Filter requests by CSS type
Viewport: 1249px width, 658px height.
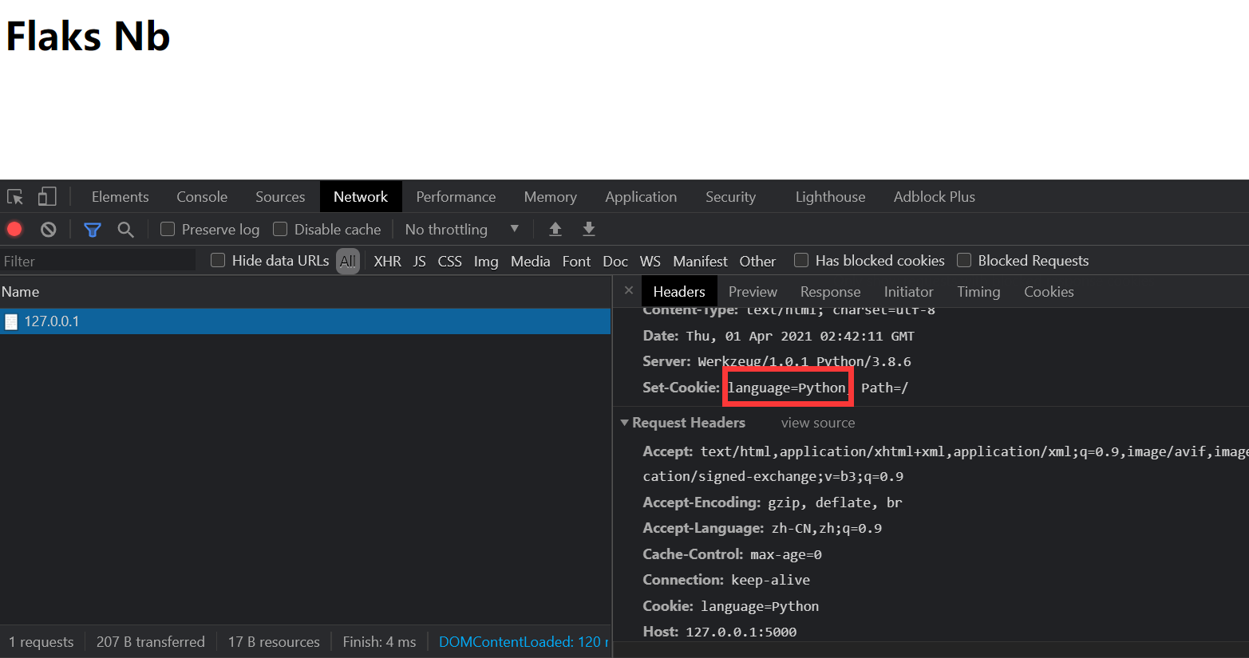[x=449, y=261]
